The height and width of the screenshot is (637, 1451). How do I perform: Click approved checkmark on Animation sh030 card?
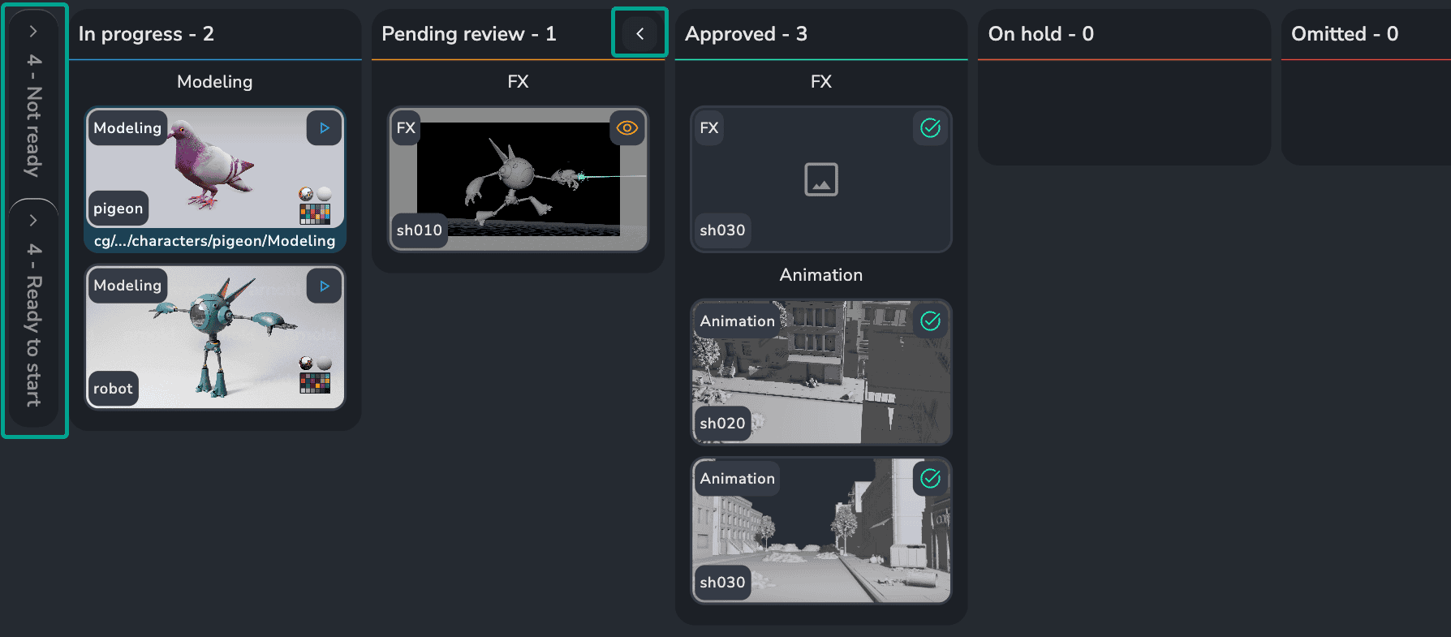pos(930,479)
